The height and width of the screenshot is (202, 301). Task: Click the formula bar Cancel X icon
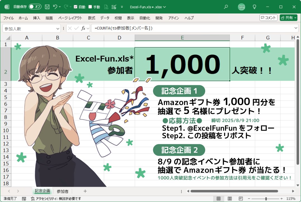click(70, 28)
